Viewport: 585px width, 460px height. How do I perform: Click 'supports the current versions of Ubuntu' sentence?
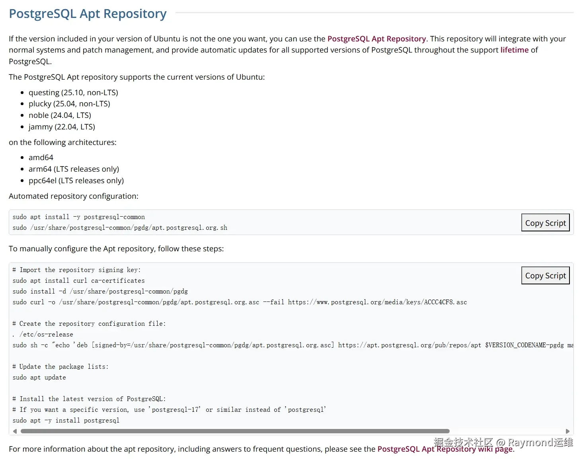[136, 77]
